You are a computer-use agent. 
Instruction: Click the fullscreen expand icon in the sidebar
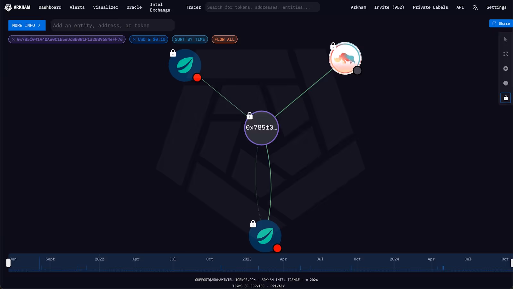(505, 54)
